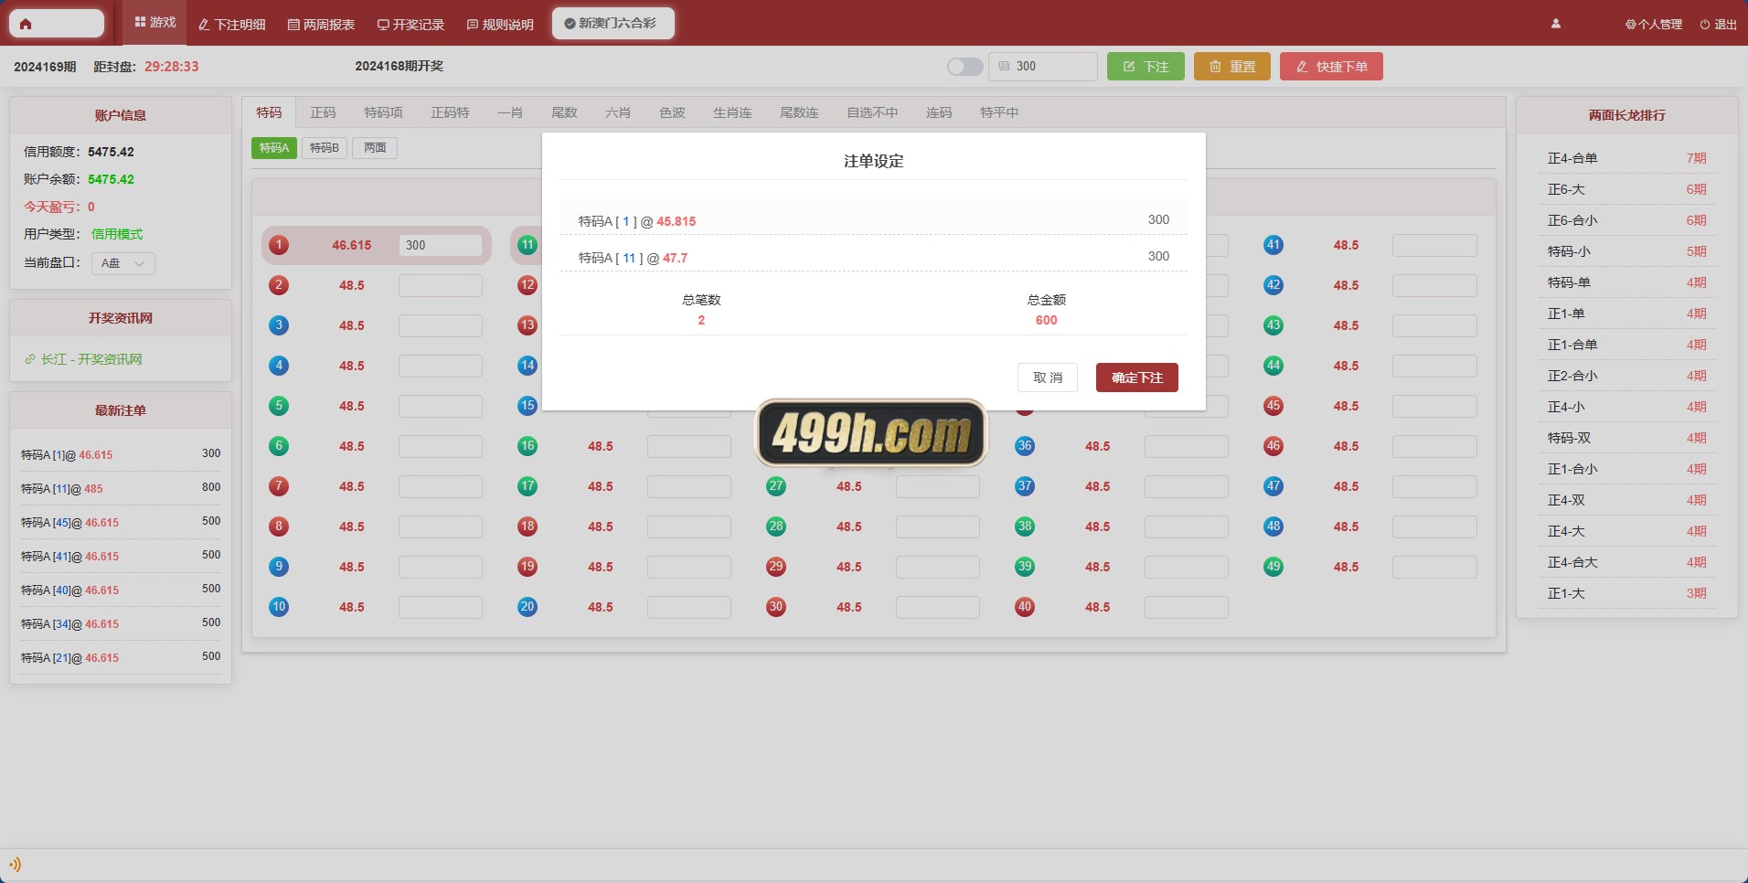Viewport: 1748px width, 883px height.
Task: Open the 当前盘口 A盘 dropdown
Action: click(x=123, y=263)
